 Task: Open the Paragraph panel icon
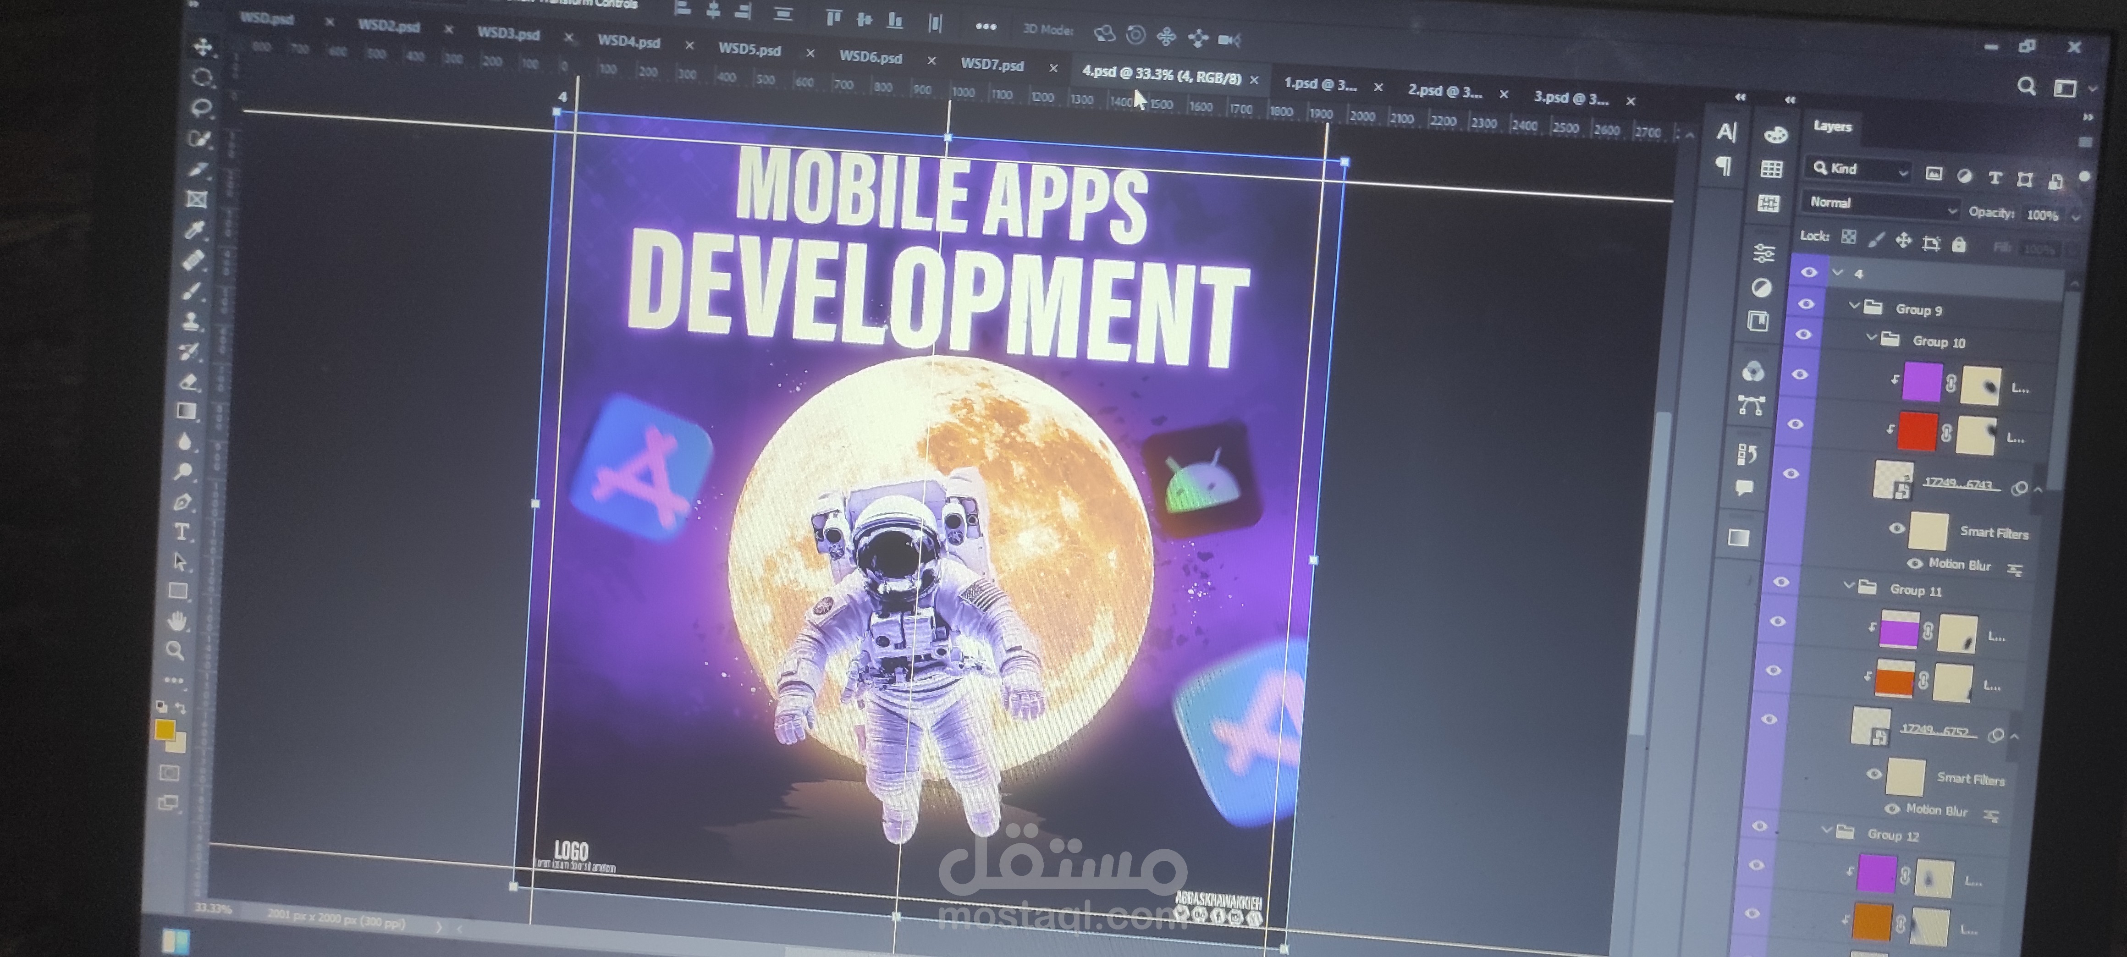(x=1724, y=167)
